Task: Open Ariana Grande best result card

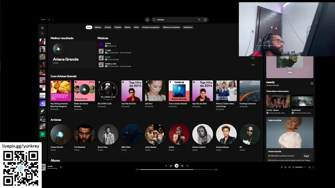Action: coord(73,55)
